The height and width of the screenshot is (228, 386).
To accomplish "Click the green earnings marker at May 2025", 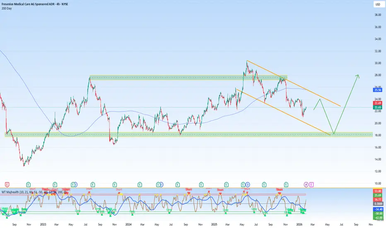I will pos(243,184).
